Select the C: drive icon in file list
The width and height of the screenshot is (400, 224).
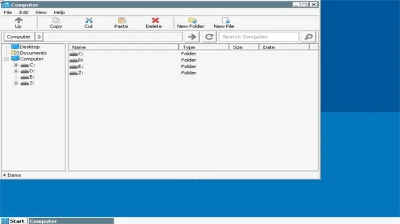[74, 54]
